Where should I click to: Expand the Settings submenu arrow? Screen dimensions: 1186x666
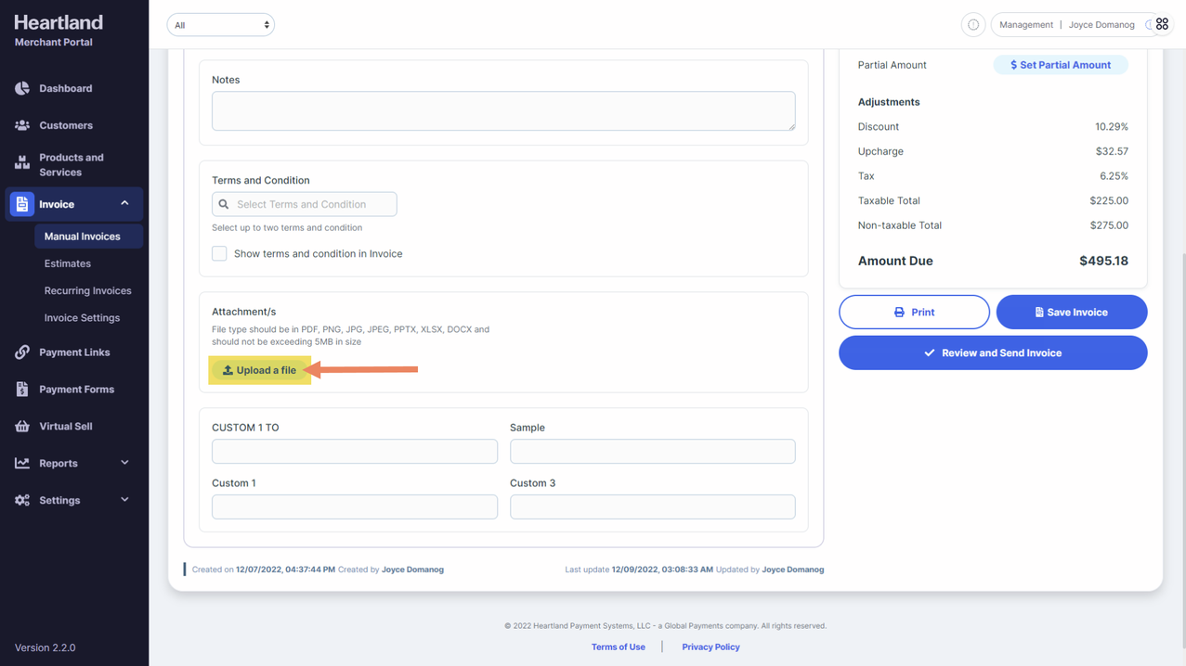124,500
